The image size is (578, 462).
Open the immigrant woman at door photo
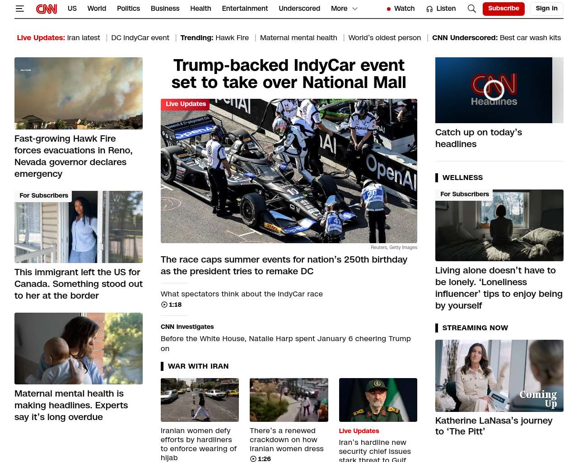click(x=79, y=227)
